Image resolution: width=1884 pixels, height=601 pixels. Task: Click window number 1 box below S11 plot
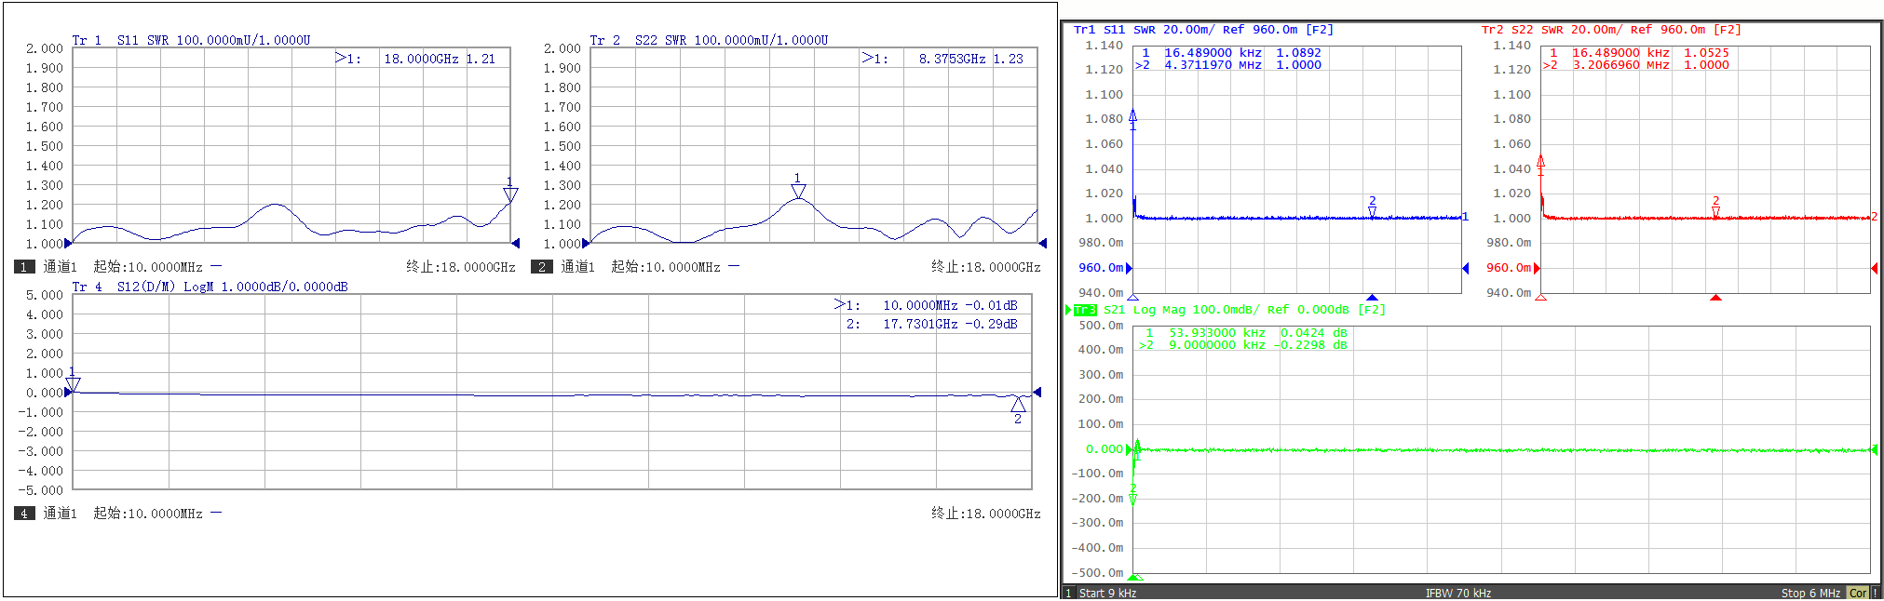[24, 267]
